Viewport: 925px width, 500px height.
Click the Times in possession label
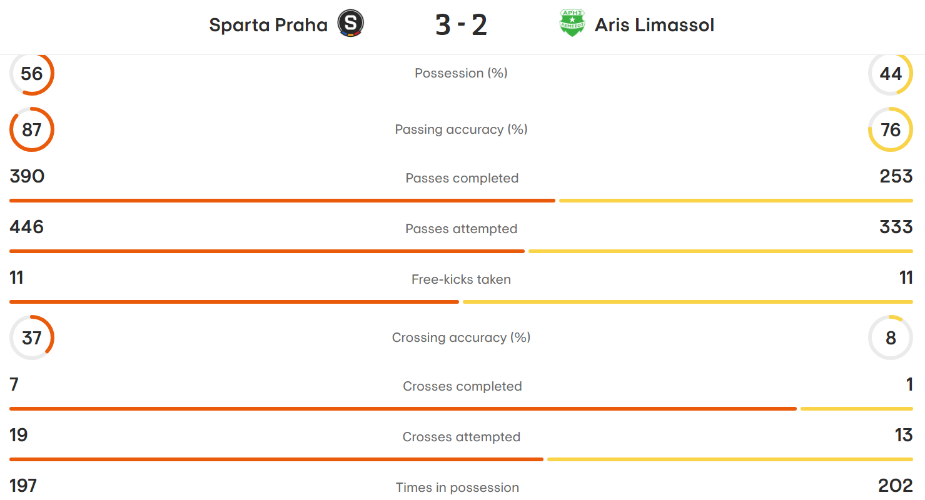click(458, 487)
